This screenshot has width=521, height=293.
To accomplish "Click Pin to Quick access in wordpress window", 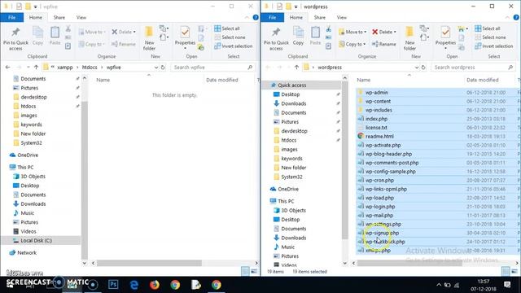I will 276,39.
